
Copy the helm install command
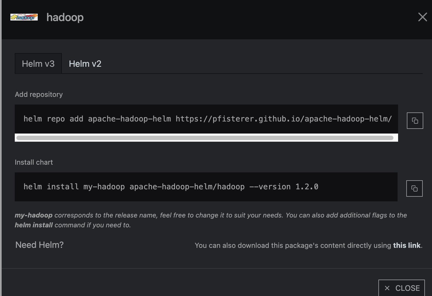coord(414,188)
